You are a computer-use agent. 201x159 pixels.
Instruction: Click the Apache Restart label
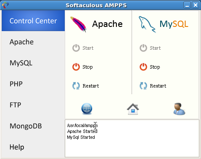click(91, 86)
